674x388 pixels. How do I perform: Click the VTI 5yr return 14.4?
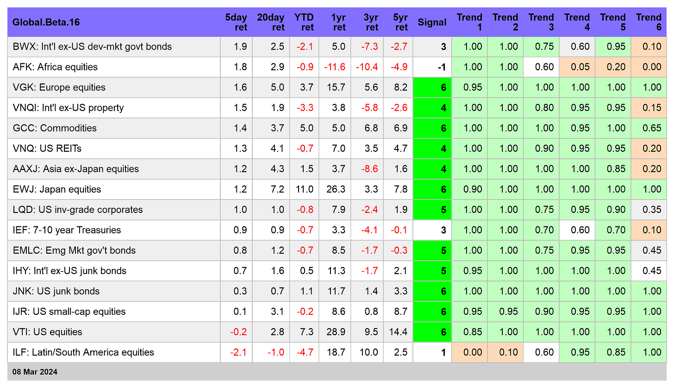[x=398, y=332]
